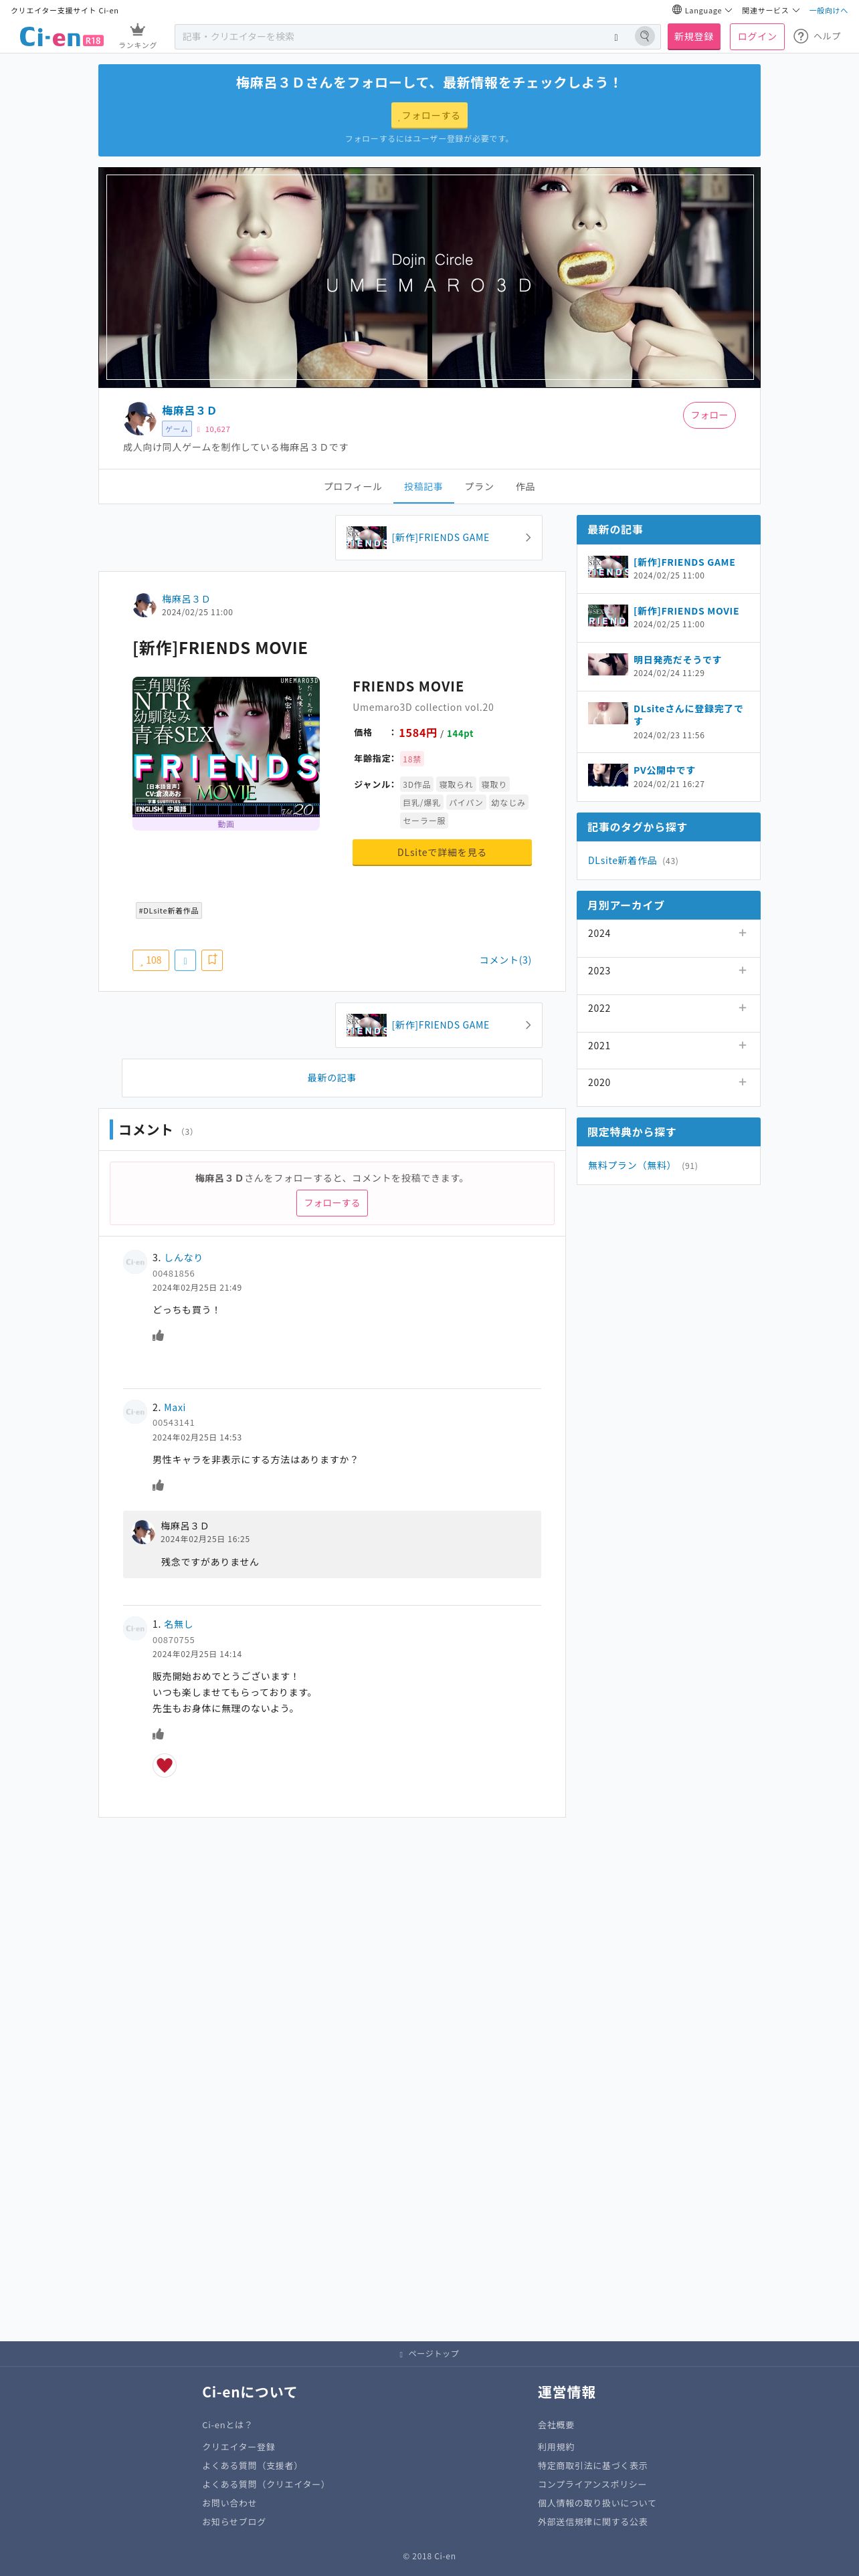
Task: Click the Ci-en R18 logo
Action: [x=61, y=37]
